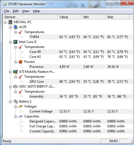Click the Powers flame icon
This screenshot has height=145, width=134.
pyautogui.click(x=21, y=62)
